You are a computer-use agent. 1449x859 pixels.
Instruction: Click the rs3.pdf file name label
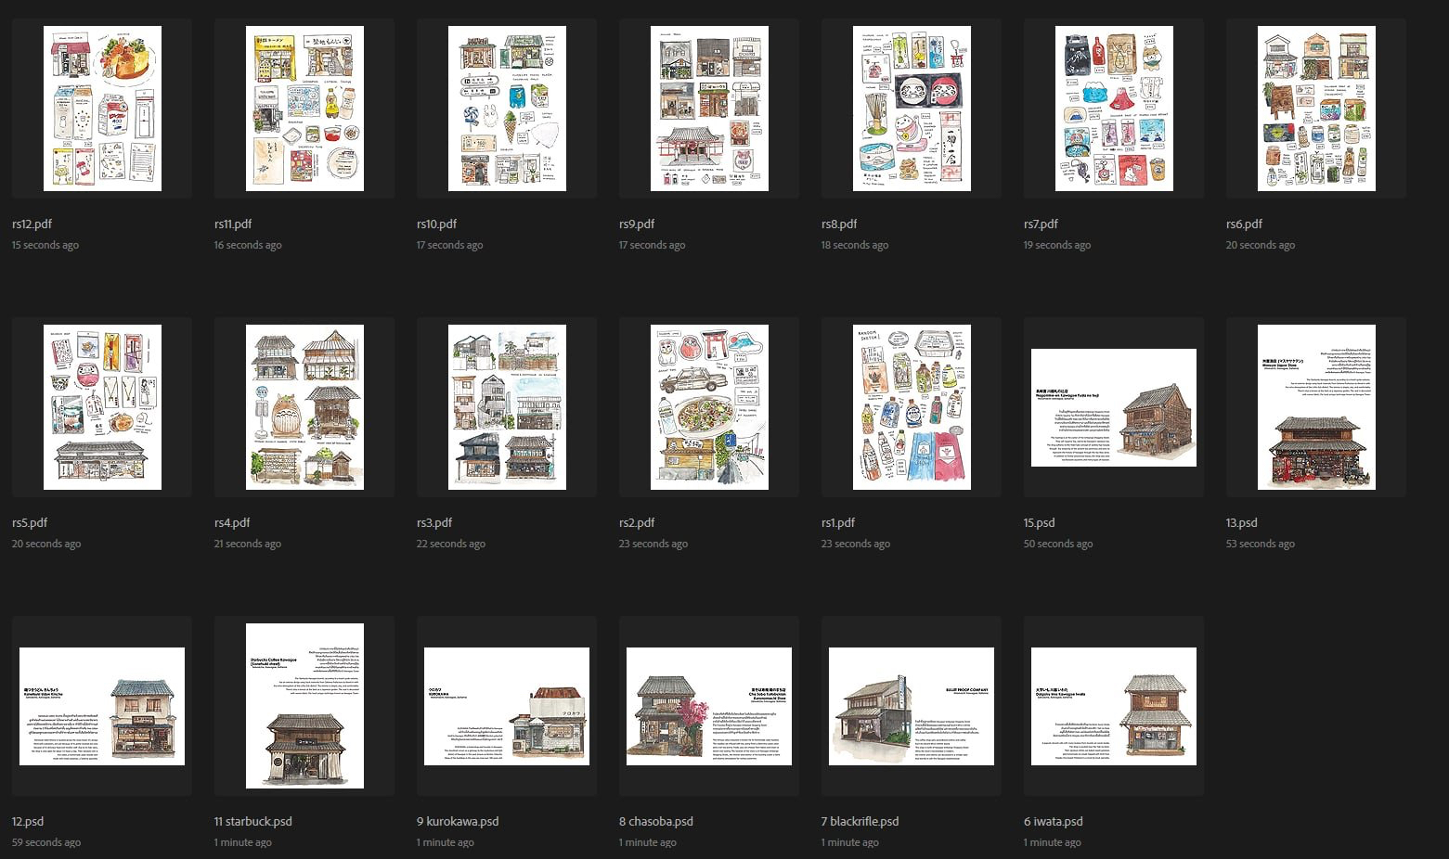tap(434, 522)
